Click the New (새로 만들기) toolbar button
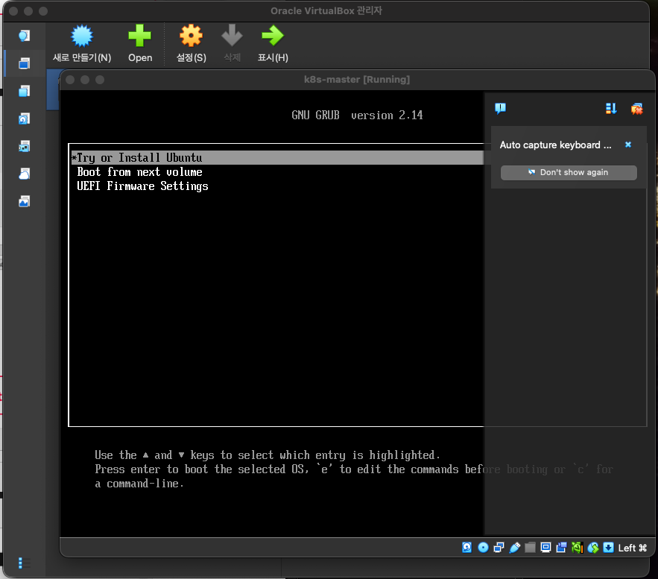Viewport: 658px width, 579px height. (x=82, y=44)
